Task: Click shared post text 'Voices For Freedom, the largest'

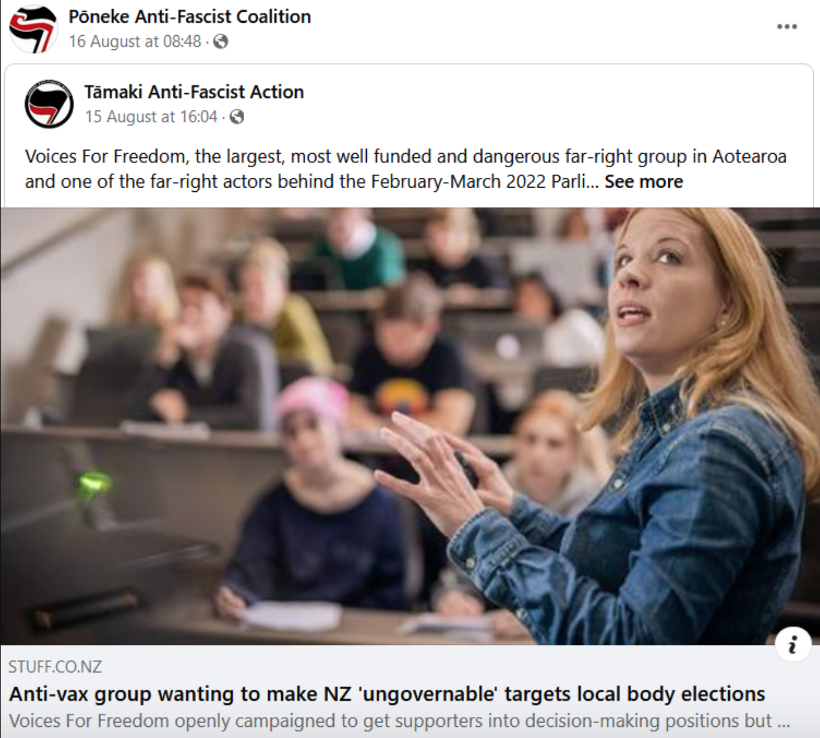Action: click(406, 156)
